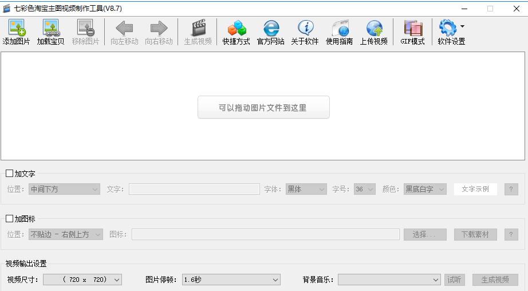
Task: Open font dropdown showing 黑体
Action: click(x=306, y=189)
